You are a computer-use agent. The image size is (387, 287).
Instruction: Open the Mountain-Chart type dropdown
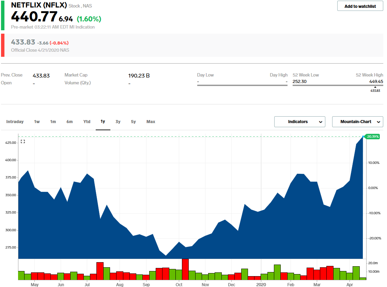click(x=358, y=122)
